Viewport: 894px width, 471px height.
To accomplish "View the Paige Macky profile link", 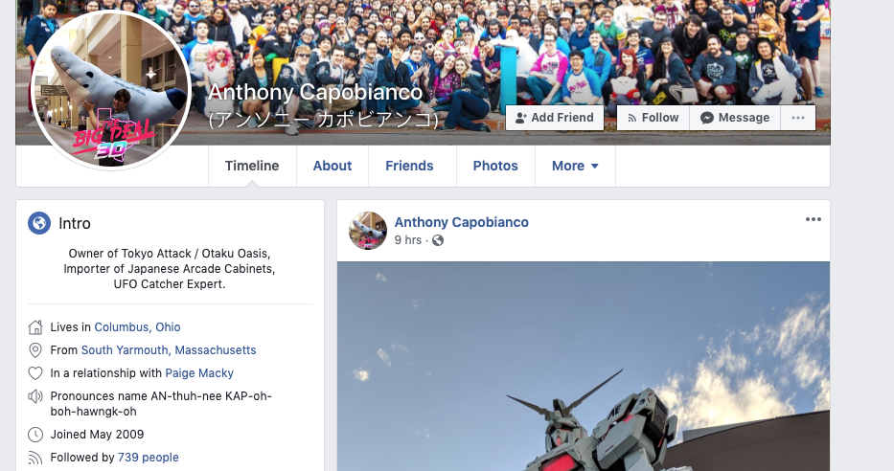I will tap(199, 373).
